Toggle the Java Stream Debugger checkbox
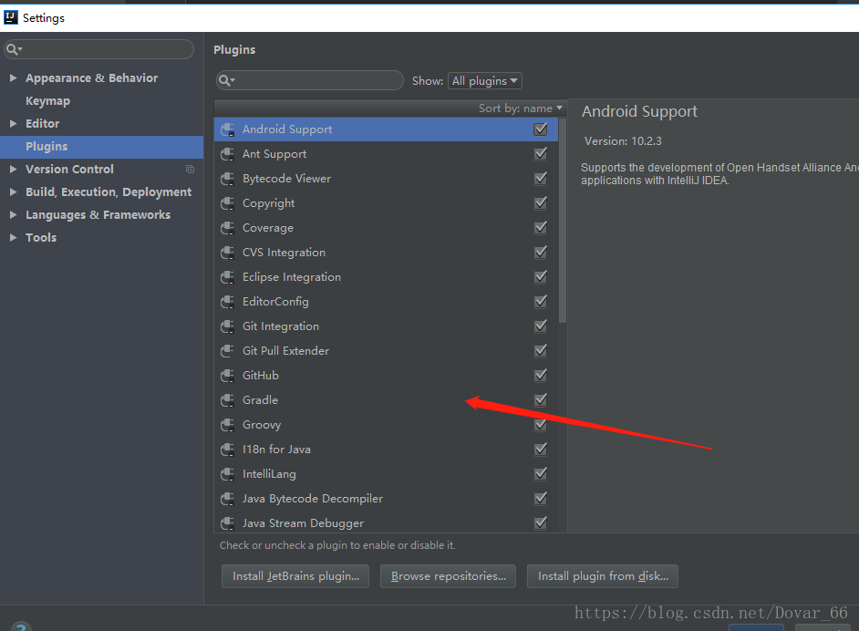Screen dimensions: 859x631 pyautogui.click(x=540, y=523)
